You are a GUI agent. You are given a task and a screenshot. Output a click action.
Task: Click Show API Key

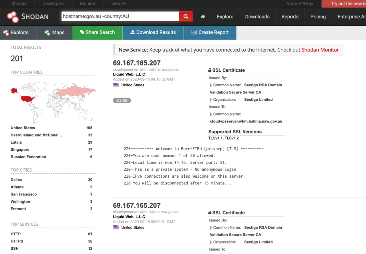300,4
